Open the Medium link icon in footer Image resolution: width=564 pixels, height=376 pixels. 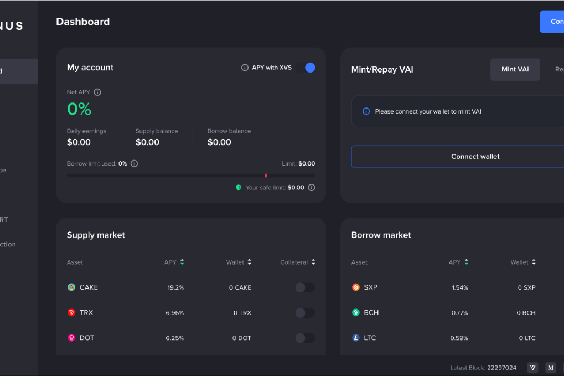[x=551, y=368]
